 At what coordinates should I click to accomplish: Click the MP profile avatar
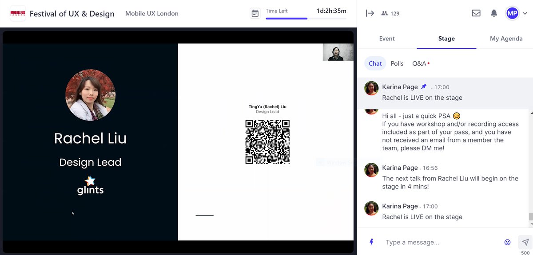pyautogui.click(x=512, y=13)
